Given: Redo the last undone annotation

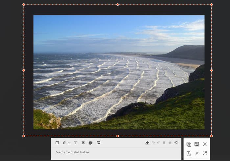Looking at the screenshot, I should (159, 143).
